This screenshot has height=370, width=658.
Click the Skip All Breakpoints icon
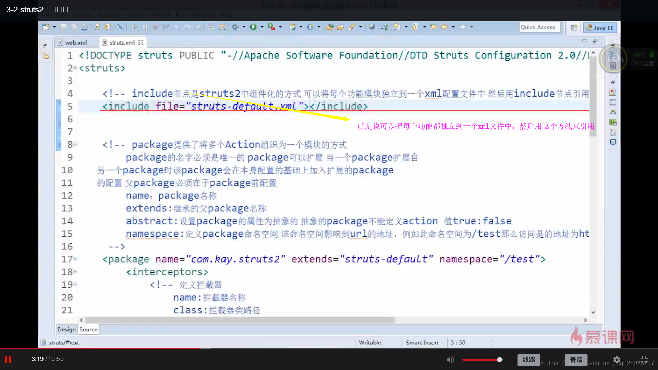coord(121,27)
